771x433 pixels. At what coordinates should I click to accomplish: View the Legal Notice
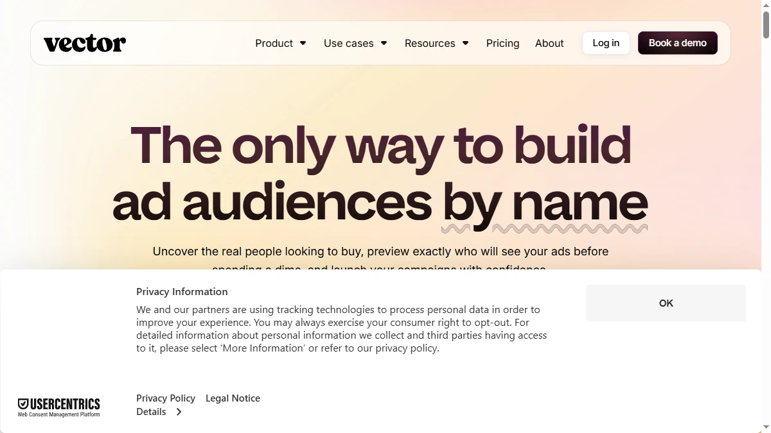[233, 398]
